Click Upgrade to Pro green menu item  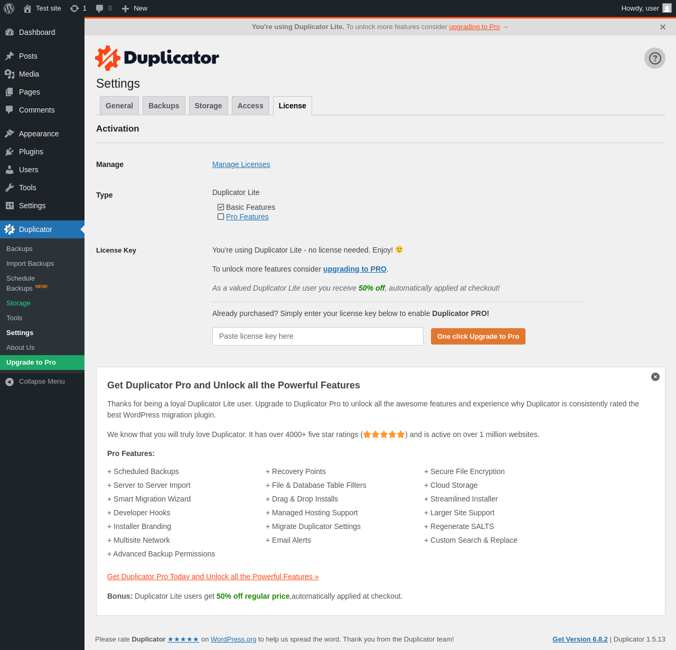tap(42, 363)
